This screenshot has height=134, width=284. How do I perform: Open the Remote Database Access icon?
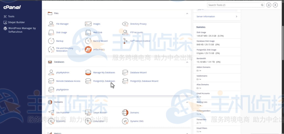click(51, 81)
